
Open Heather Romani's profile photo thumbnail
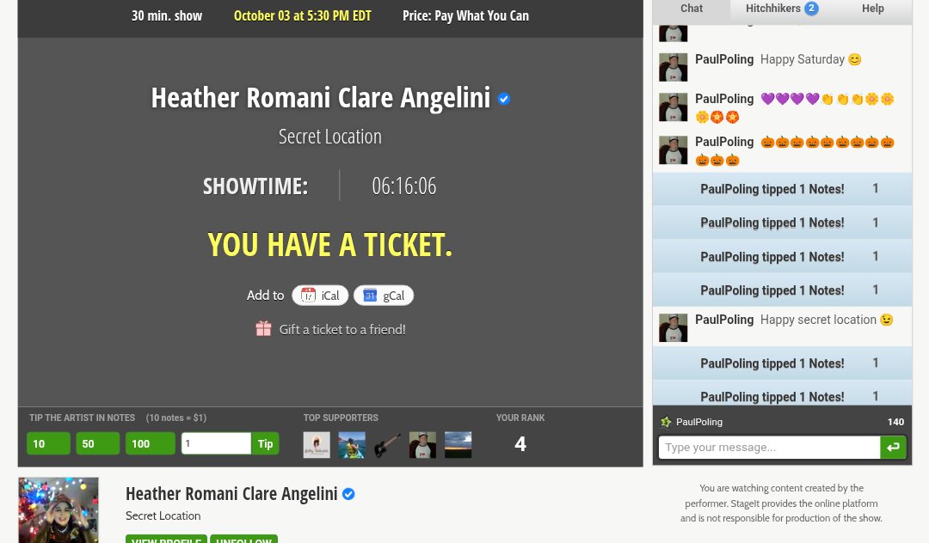click(58, 509)
